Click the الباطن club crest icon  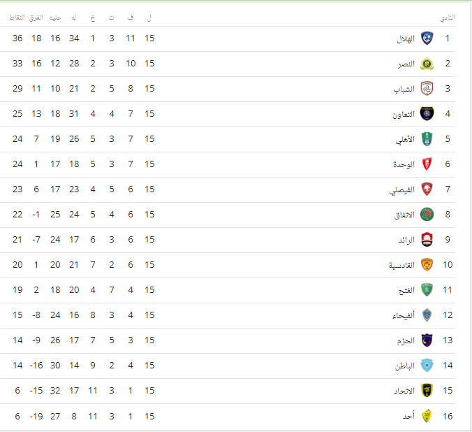click(427, 366)
